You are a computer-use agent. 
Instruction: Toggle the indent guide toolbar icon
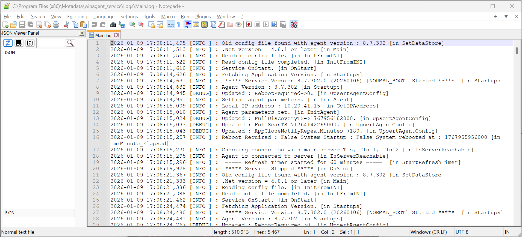[x=188, y=25]
